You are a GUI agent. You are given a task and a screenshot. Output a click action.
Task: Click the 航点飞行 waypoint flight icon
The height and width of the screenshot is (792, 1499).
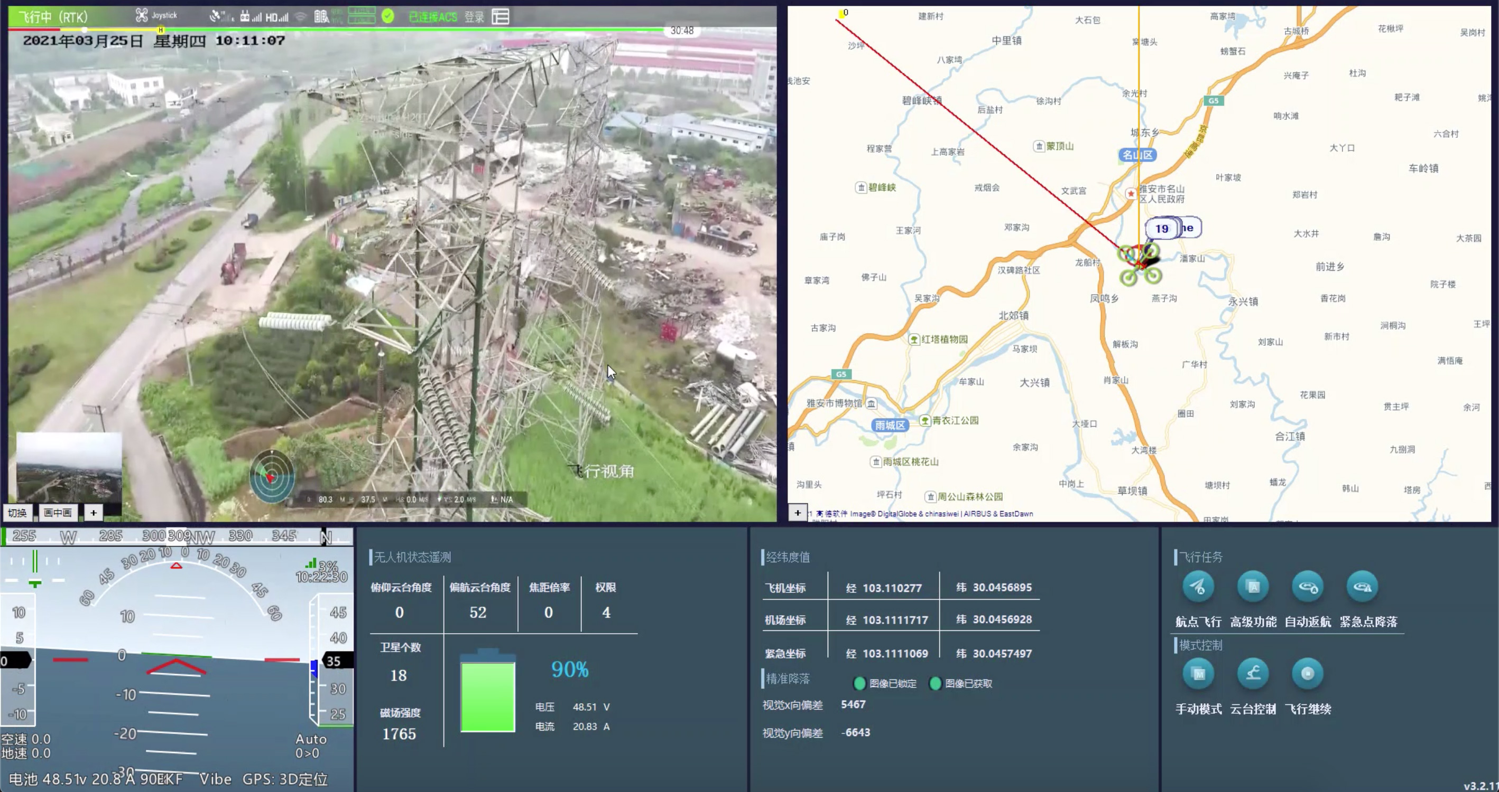coord(1198,587)
